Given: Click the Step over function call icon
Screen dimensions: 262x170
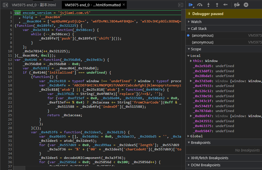Looking at the screenshot, I should pos(200,5).
